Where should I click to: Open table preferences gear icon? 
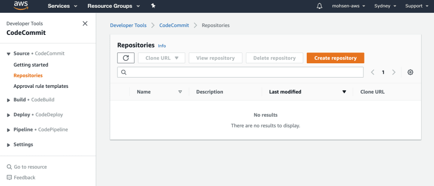pyautogui.click(x=410, y=72)
